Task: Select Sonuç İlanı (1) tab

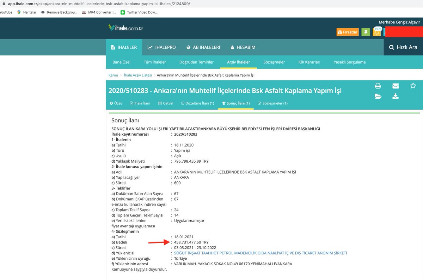Action: coord(236,103)
